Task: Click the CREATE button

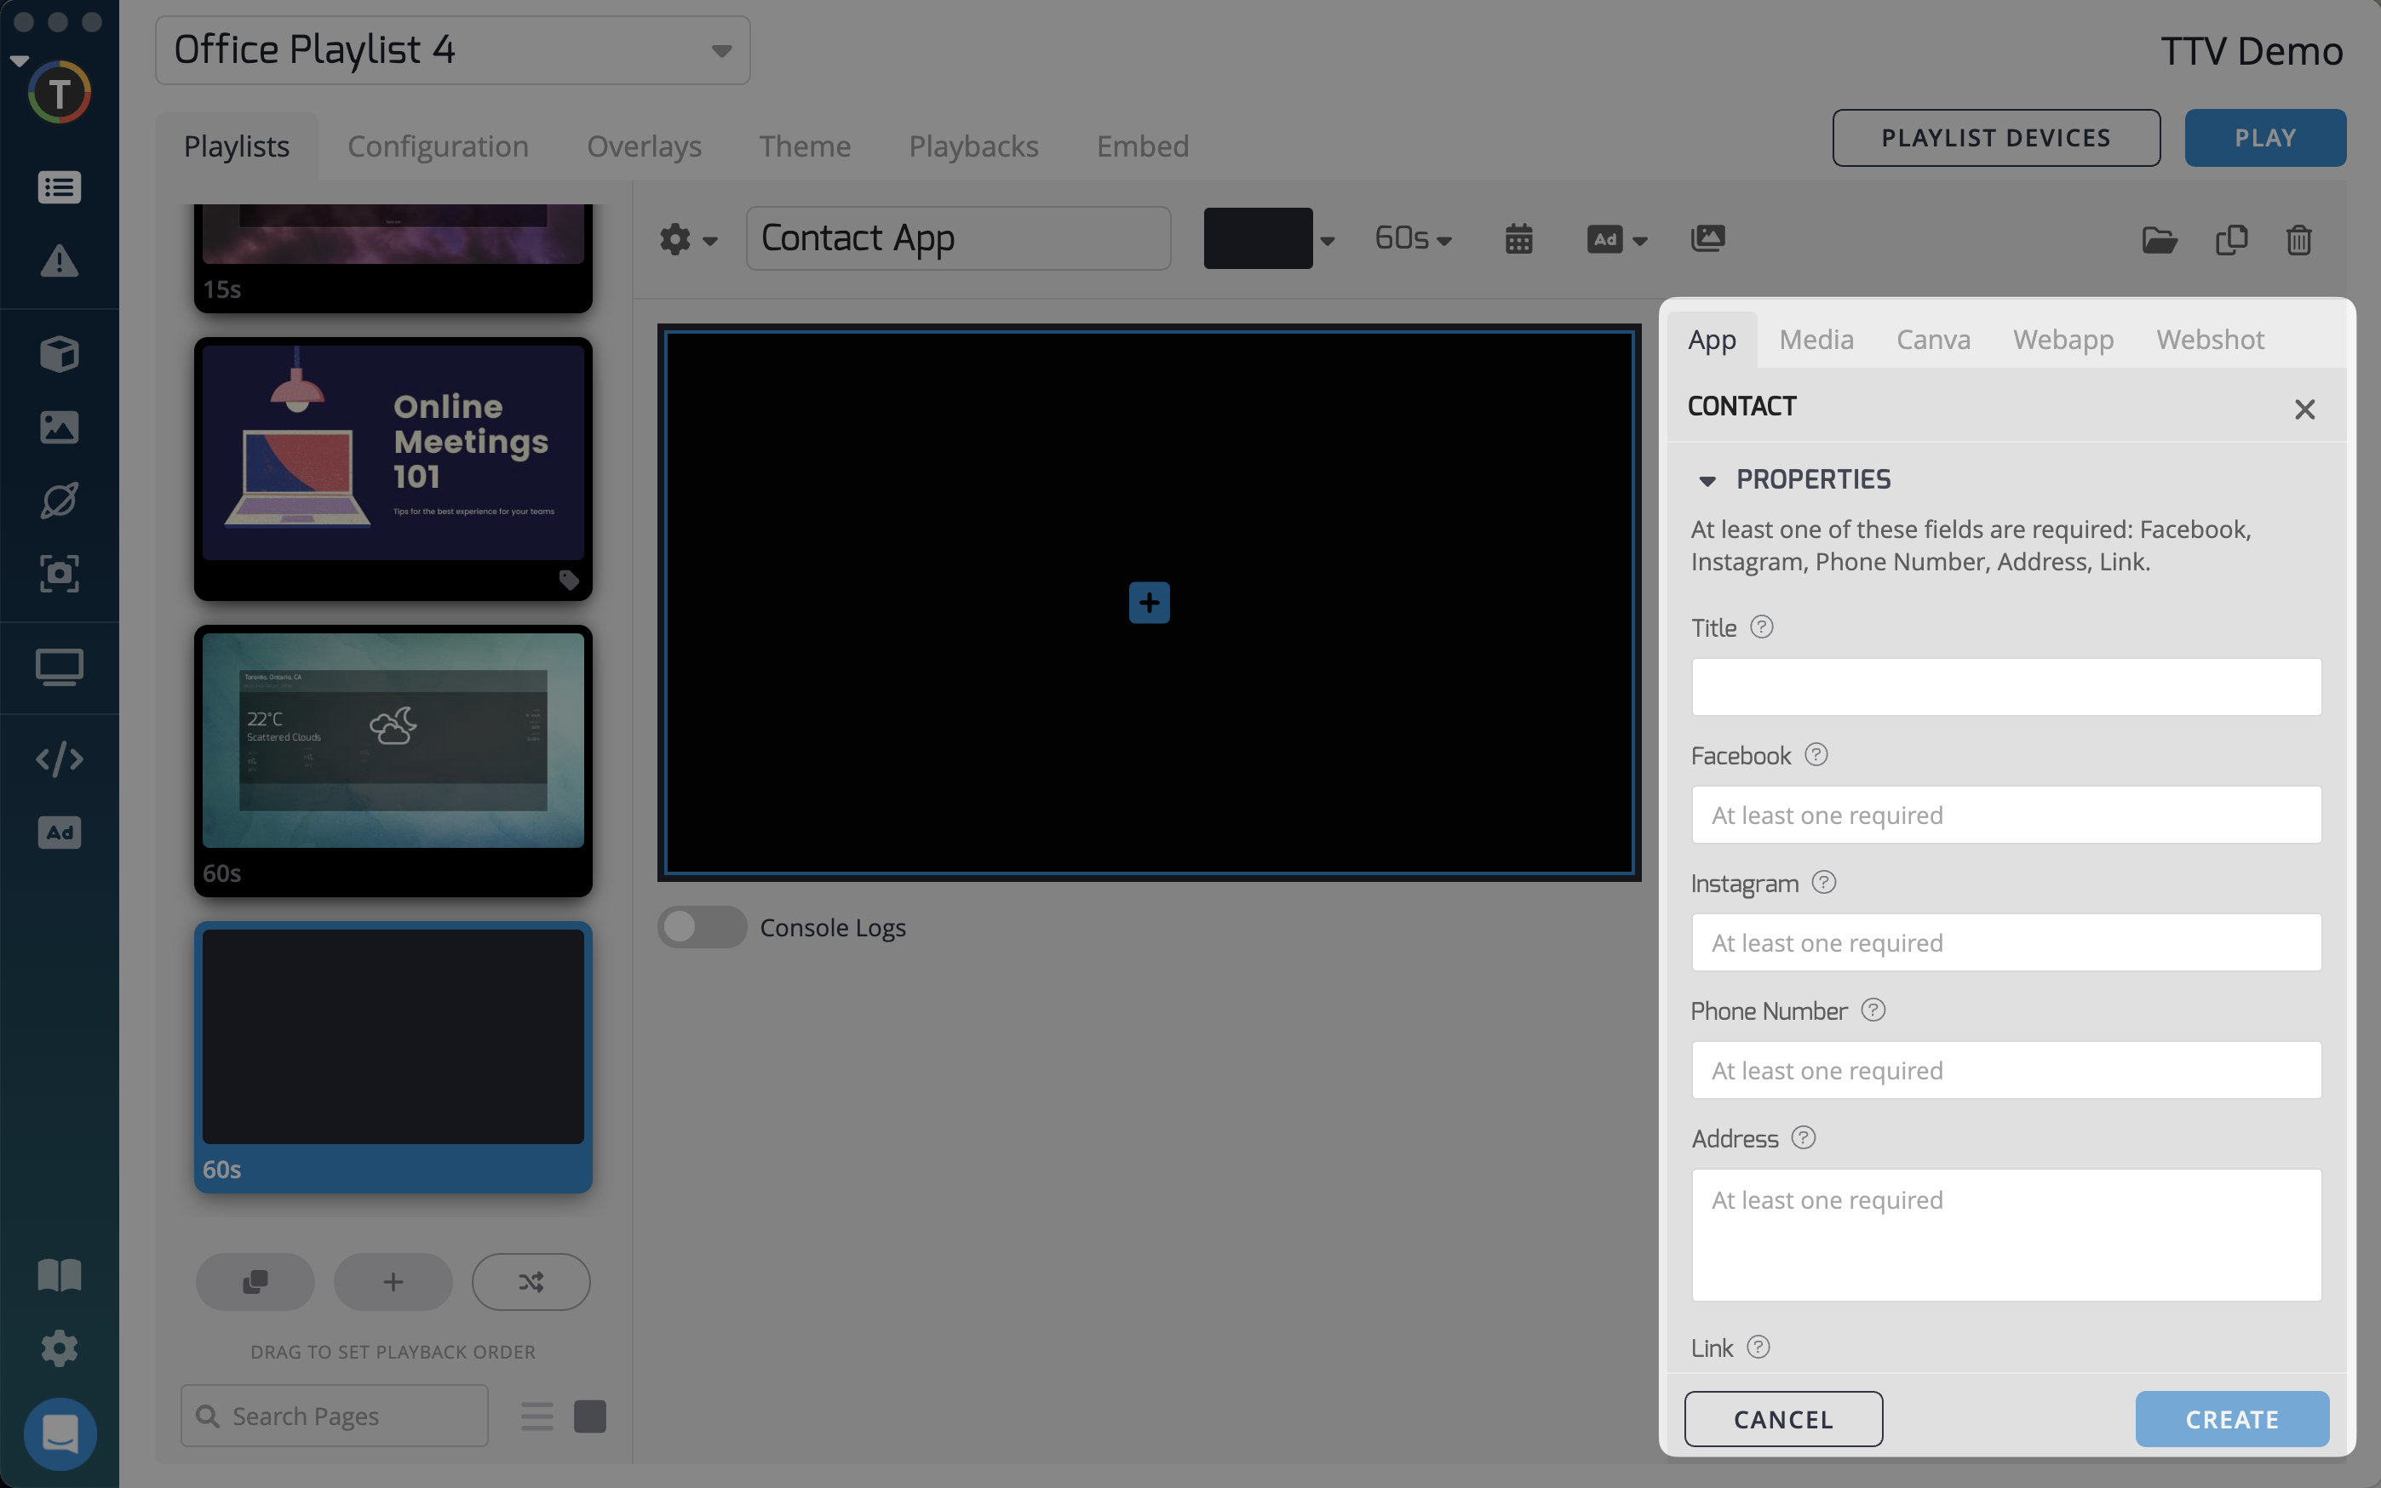Action: (2231, 1418)
